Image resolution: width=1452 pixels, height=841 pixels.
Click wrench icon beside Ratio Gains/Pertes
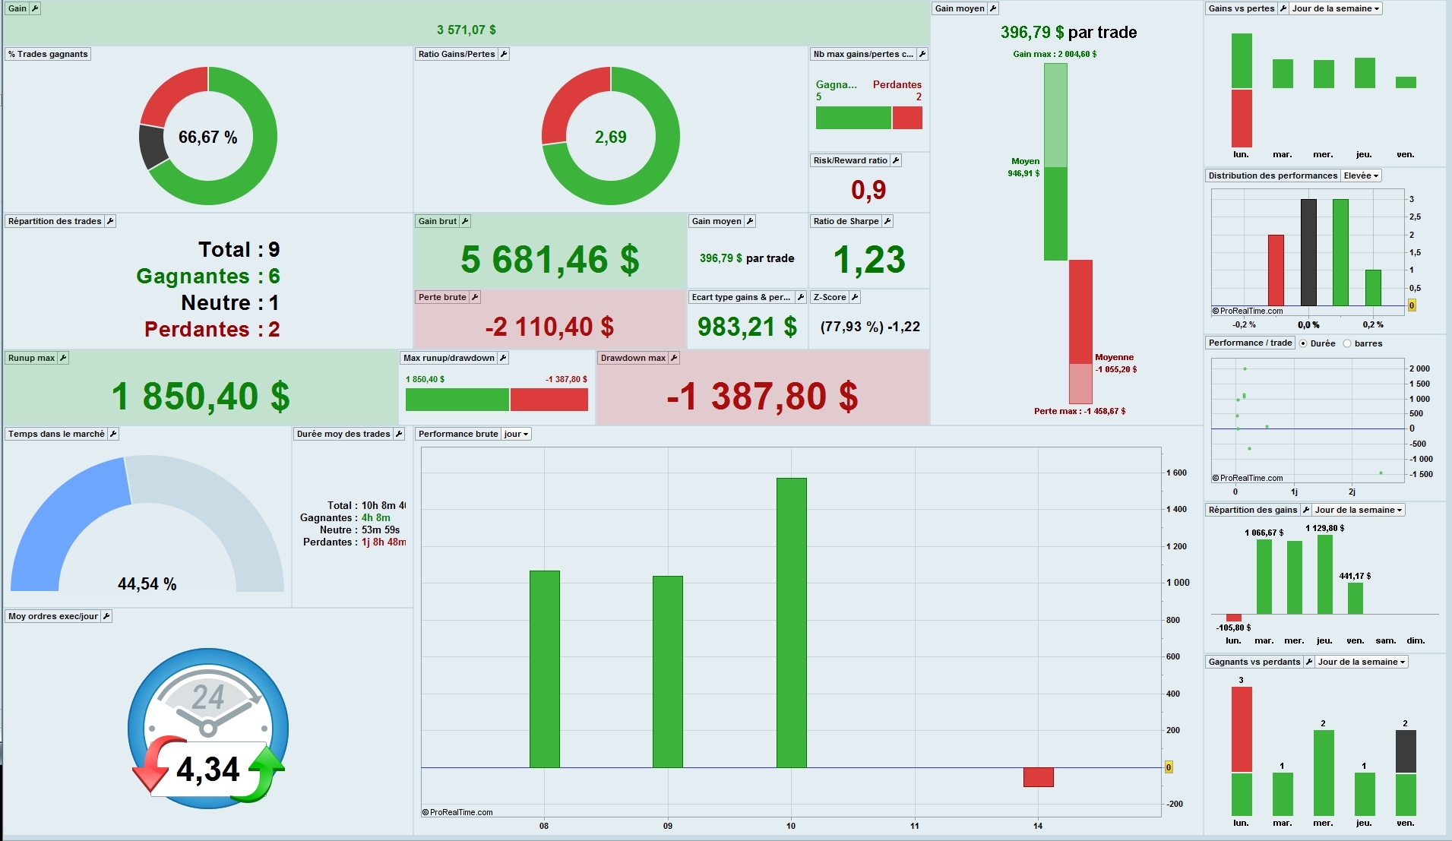point(504,54)
